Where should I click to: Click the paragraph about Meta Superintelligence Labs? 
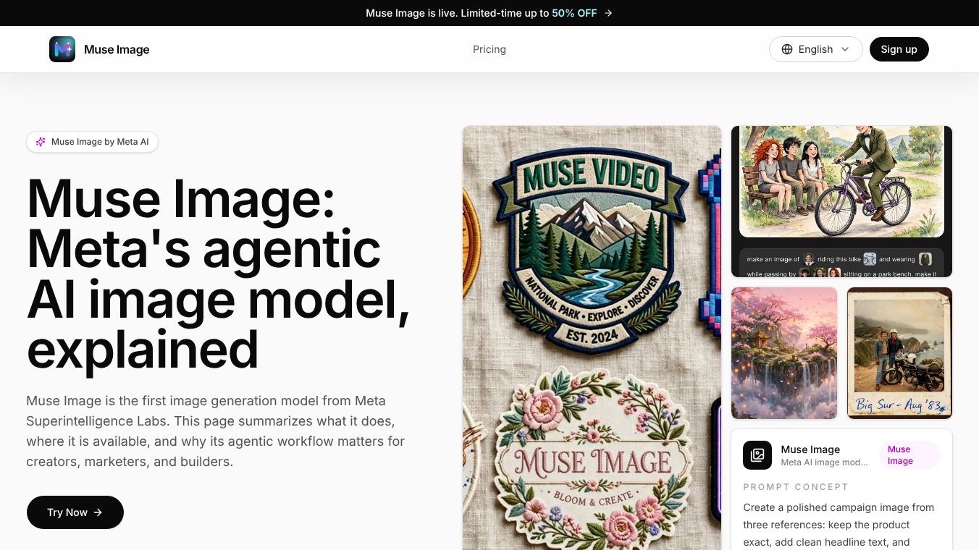(x=216, y=431)
